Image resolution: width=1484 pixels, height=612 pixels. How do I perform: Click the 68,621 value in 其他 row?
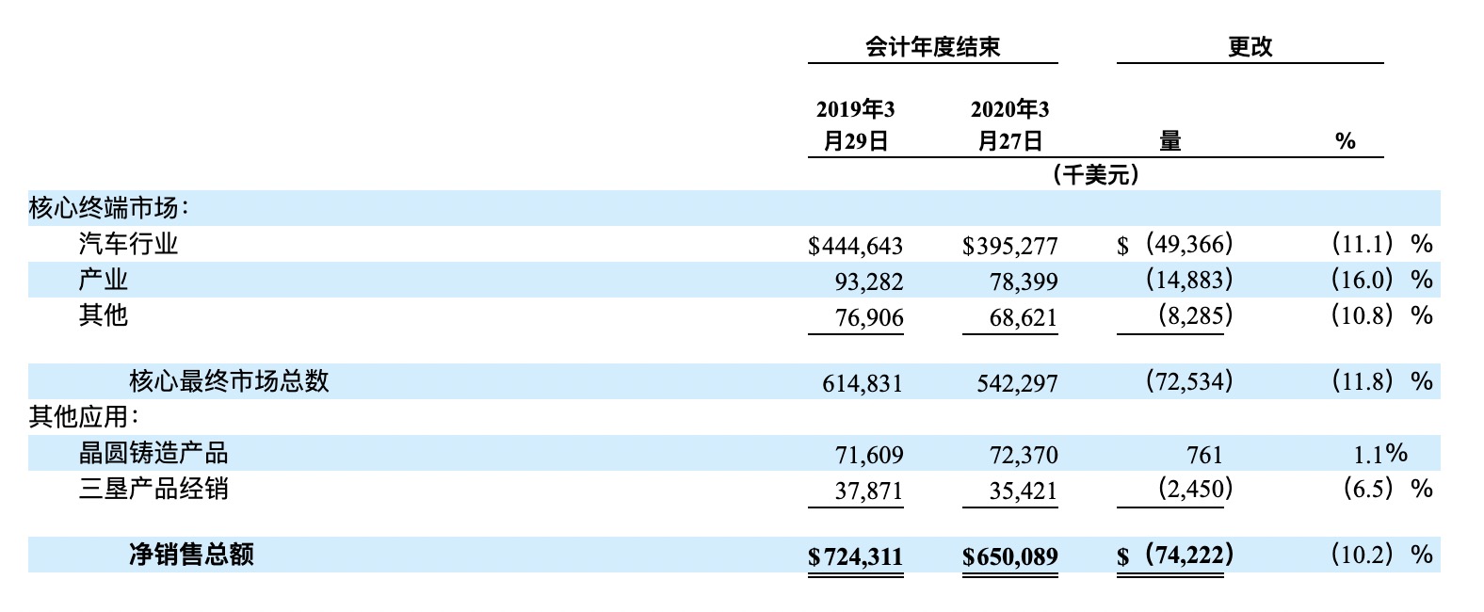[1023, 318]
